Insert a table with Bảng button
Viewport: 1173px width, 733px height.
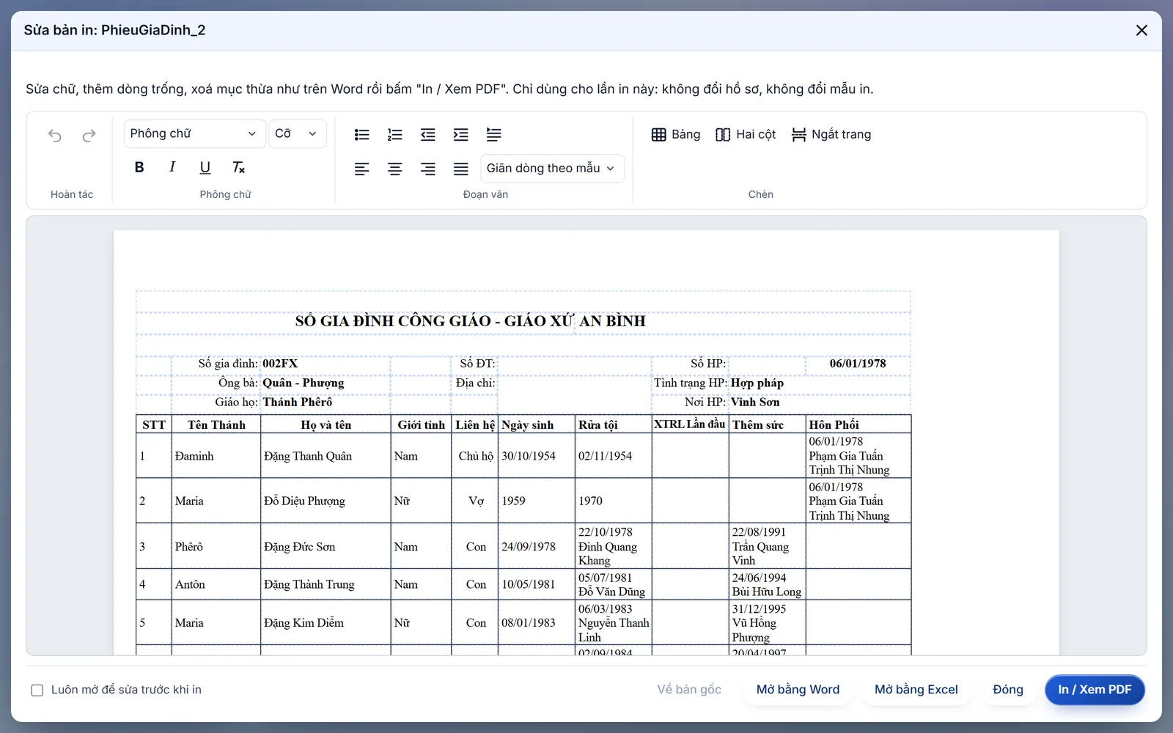676,134
